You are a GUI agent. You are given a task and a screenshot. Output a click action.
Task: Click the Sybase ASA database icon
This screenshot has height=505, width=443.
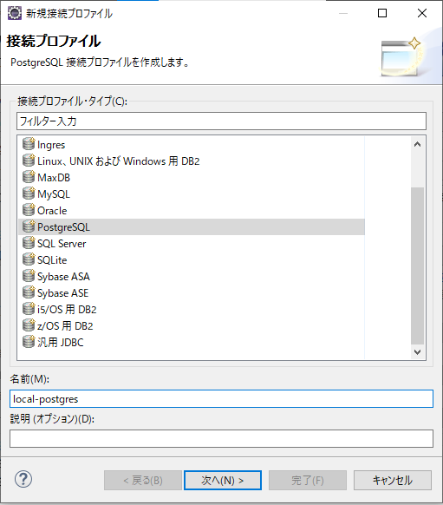pos(29,276)
